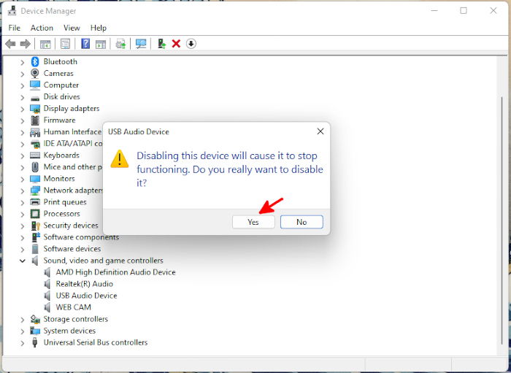
Task: Collapse Sound, video and game controllers
Action: pyautogui.click(x=22, y=261)
